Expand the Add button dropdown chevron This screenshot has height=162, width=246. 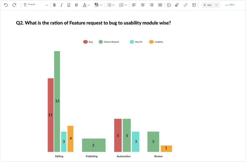tap(216, 5)
